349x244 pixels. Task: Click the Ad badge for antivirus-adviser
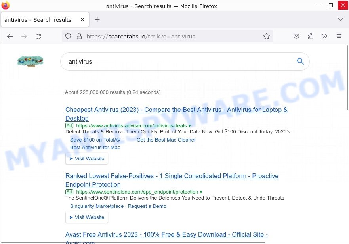[x=69, y=125]
